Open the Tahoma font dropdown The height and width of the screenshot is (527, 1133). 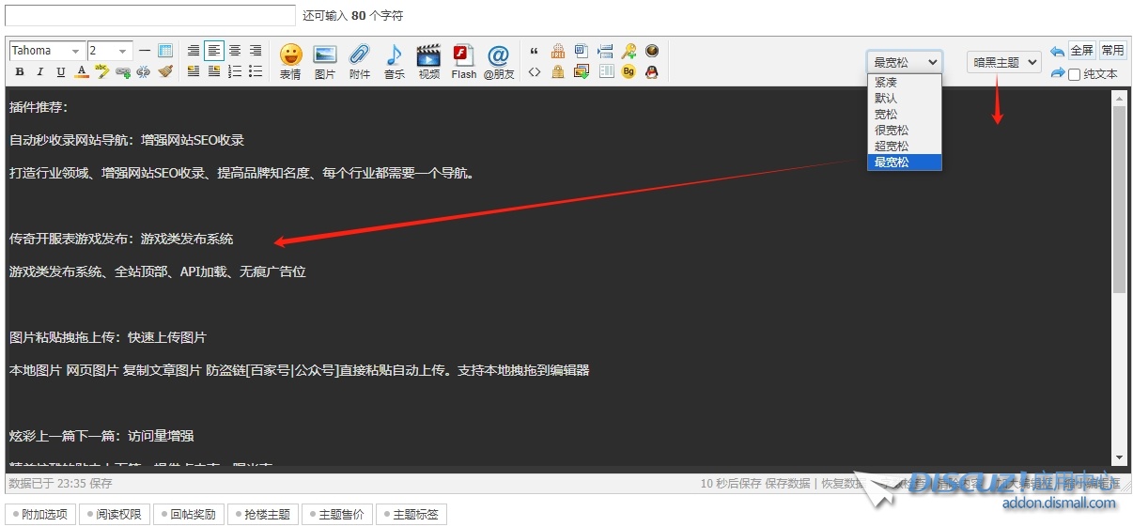(46, 51)
